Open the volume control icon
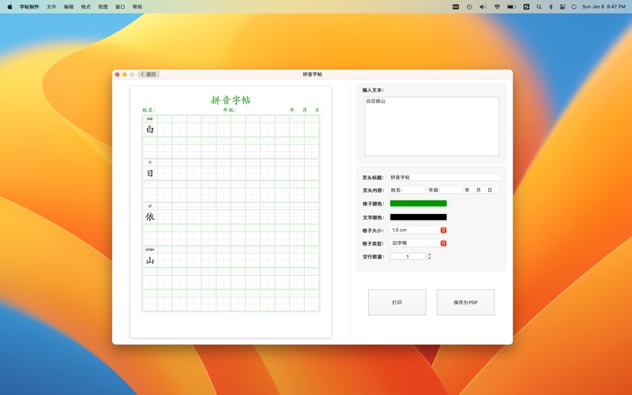This screenshot has width=632, height=395. pos(483,6)
